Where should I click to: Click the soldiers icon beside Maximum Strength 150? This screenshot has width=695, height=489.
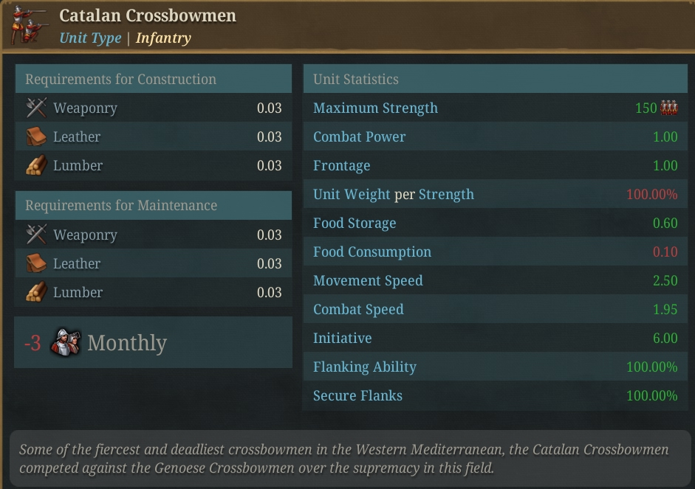(x=669, y=108)
